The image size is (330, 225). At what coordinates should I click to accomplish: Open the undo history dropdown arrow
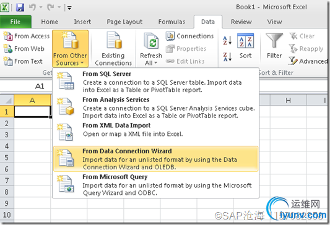41,7
